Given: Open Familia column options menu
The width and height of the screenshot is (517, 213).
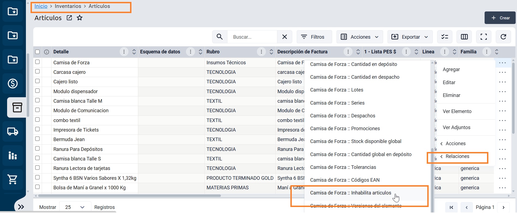Looking at the screenshot, I should (x=486, y=52).
